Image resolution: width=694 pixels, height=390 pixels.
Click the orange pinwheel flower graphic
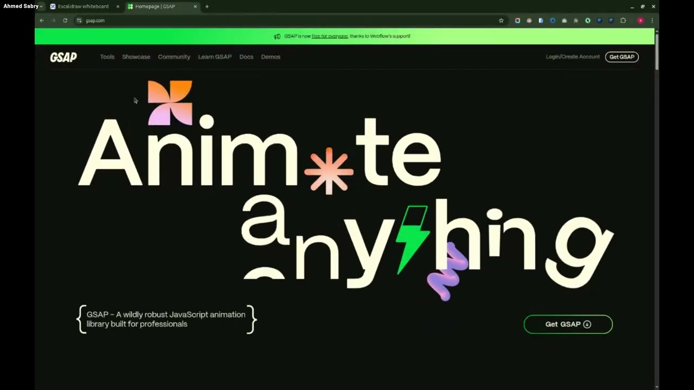(x=170, y=102)
